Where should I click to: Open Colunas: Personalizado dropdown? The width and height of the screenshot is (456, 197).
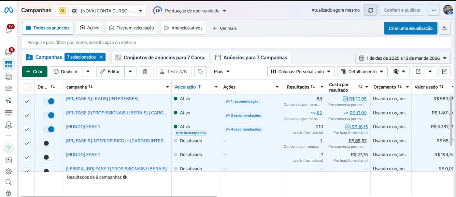click(x=301, y=71)
